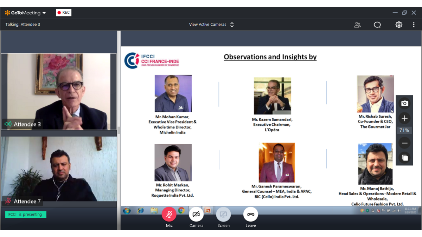Viewport: 422px width, 237px height.
Task: Open the View Active Cameras selector
Action: click(x=211, y=25)
